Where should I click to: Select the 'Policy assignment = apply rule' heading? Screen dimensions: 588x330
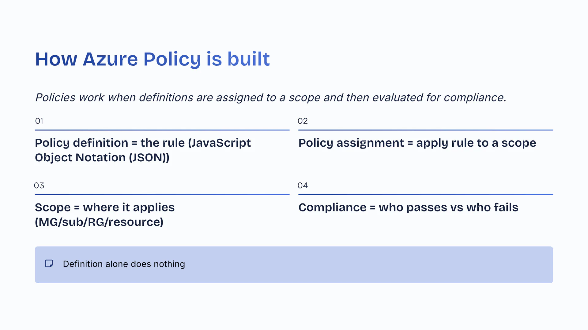pyautogui.click(x=417, y=143)
